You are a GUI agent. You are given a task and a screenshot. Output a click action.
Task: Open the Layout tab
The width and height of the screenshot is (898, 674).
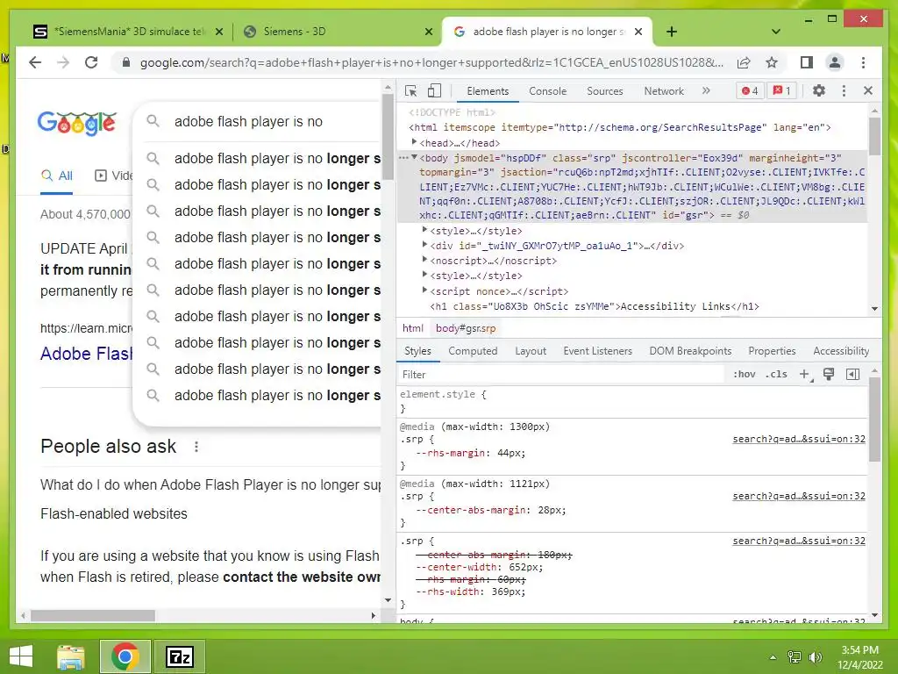click(531, 351)
